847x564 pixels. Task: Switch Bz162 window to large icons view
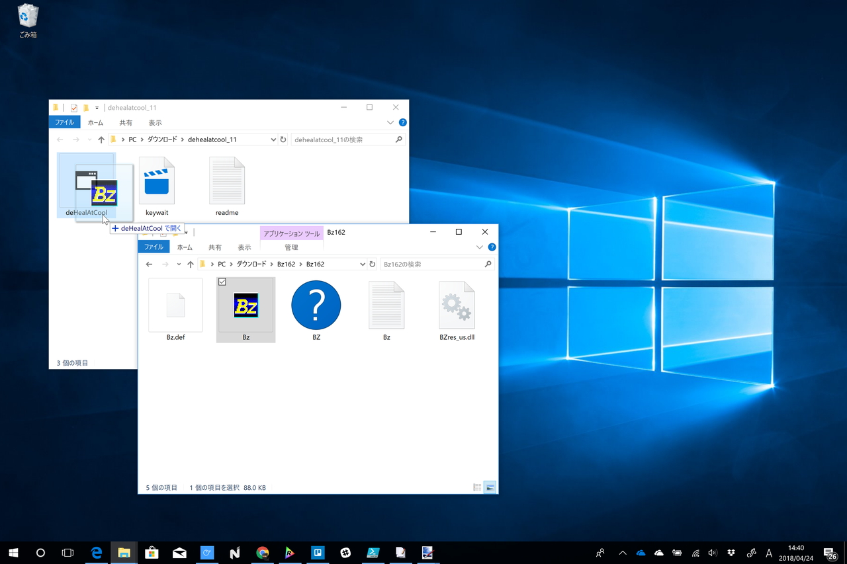point(490,487)
